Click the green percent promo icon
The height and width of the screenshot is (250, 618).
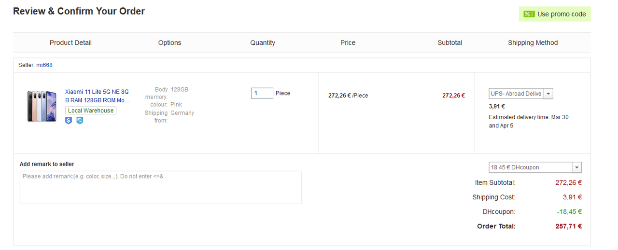(x=529, y=14)
